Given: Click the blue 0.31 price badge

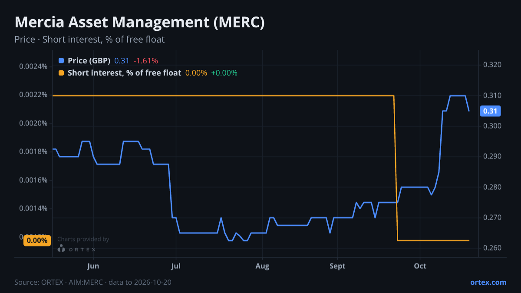Looking at the screenshot, I should tap(490, 111).
